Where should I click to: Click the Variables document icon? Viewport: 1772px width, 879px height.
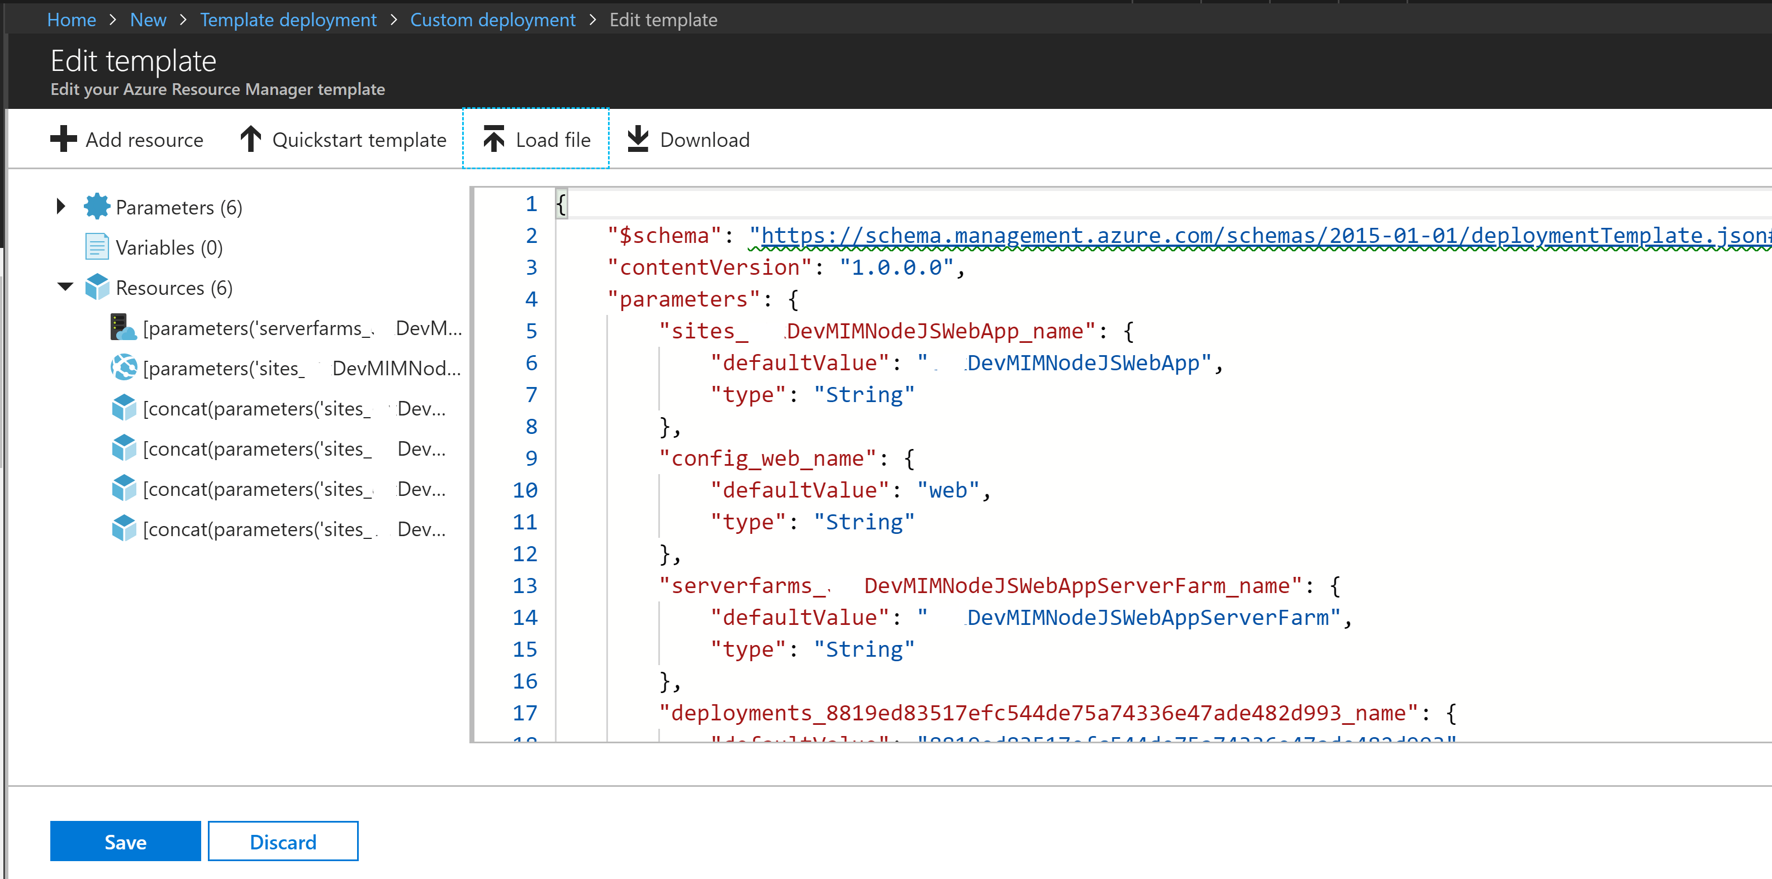(x=96, y=247)
